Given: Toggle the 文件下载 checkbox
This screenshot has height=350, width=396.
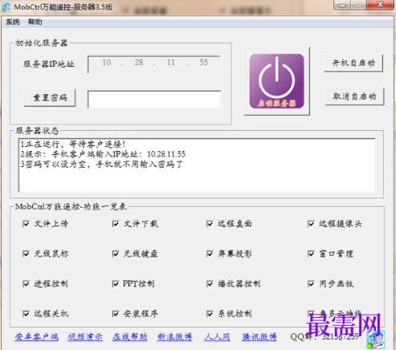Looking at the screenshot, I should (116, 224).
